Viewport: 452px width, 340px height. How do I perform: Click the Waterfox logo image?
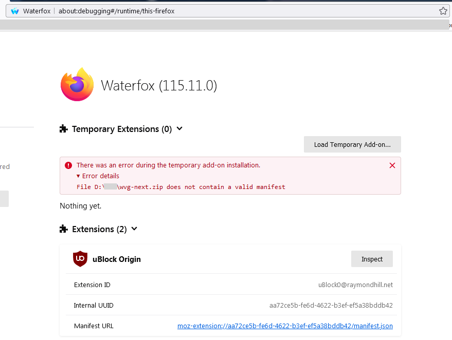pyautogui.click(x=77, y=85)
